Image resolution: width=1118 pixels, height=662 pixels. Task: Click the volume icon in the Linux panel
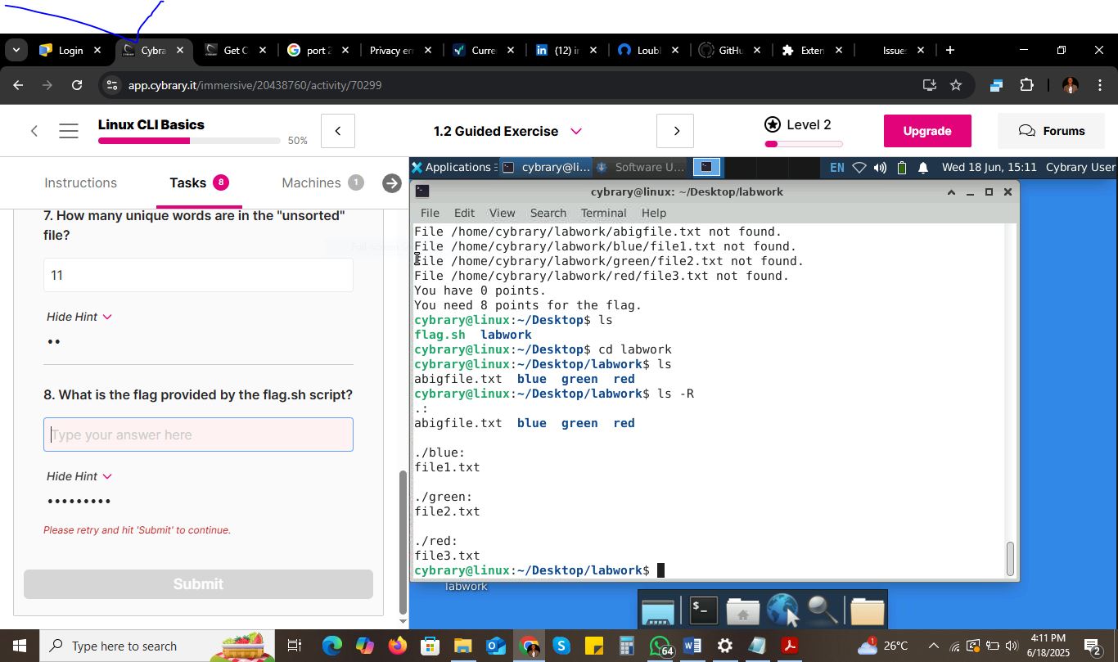880,168
